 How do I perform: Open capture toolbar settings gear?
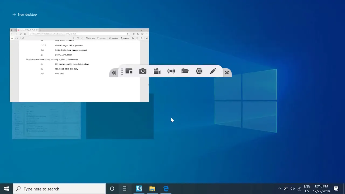[199, 71]
